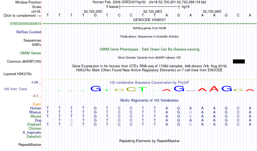Click the 52,720,255 ruler coordinate
The image size is (257, 151).
coord(93,11)
